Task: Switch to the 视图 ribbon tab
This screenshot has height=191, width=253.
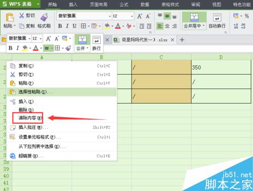Action: [x=217, y=5]
